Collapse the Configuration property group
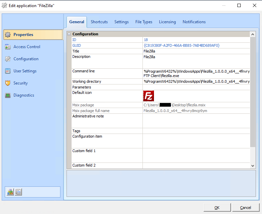Image resolution: width=262 pixels, height=214 pixels. tap(69, 34)
